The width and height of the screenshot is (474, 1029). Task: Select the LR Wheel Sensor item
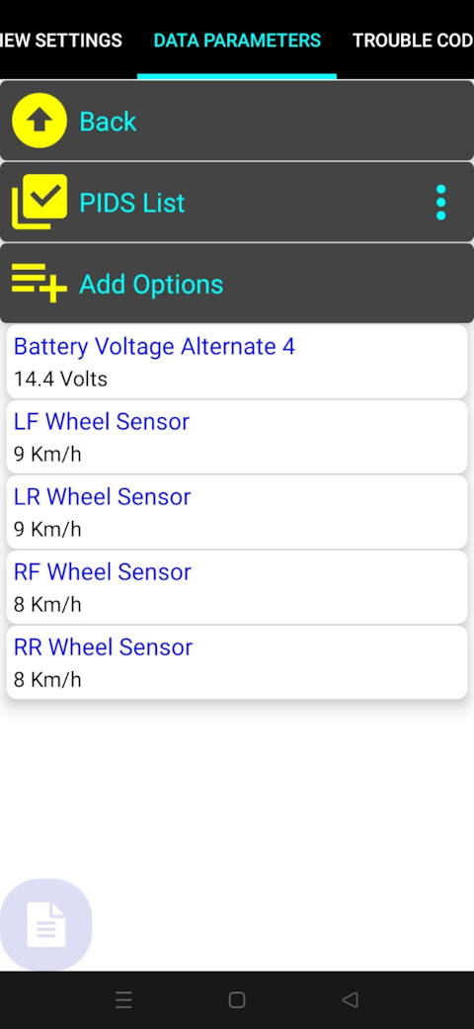click(237, 512)
